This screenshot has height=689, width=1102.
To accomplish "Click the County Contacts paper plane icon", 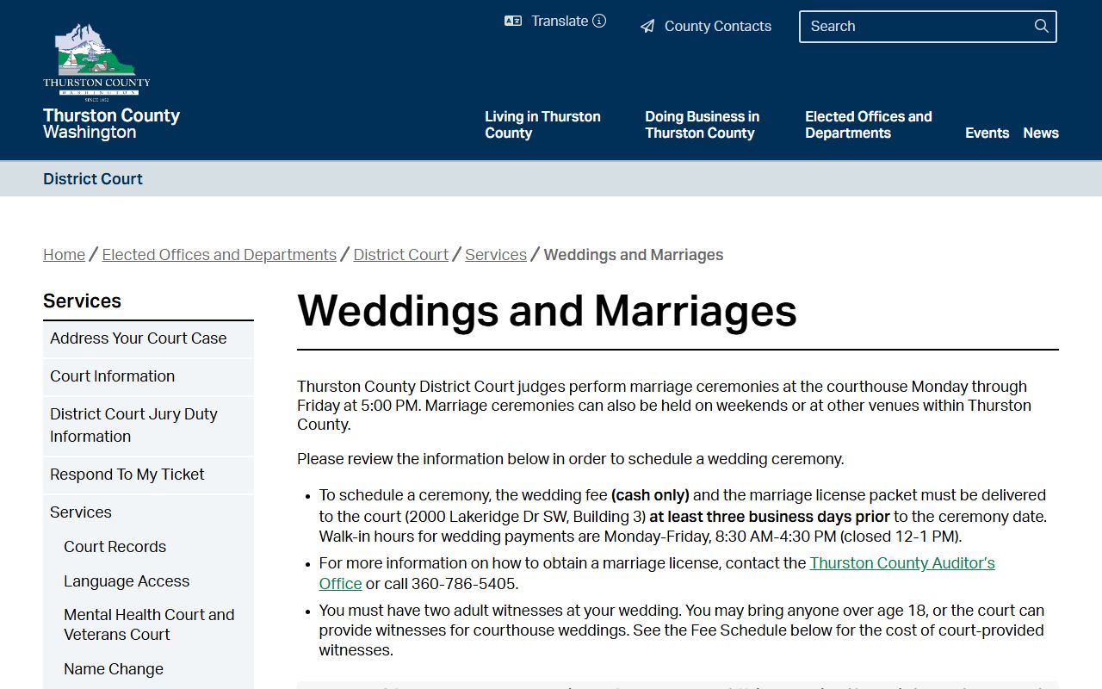I will (x=647, y=27).
